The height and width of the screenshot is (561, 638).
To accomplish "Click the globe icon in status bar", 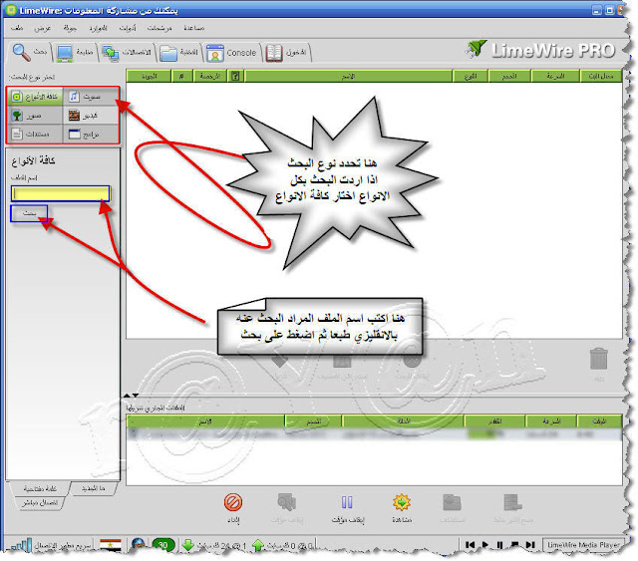I will [139, 544].
